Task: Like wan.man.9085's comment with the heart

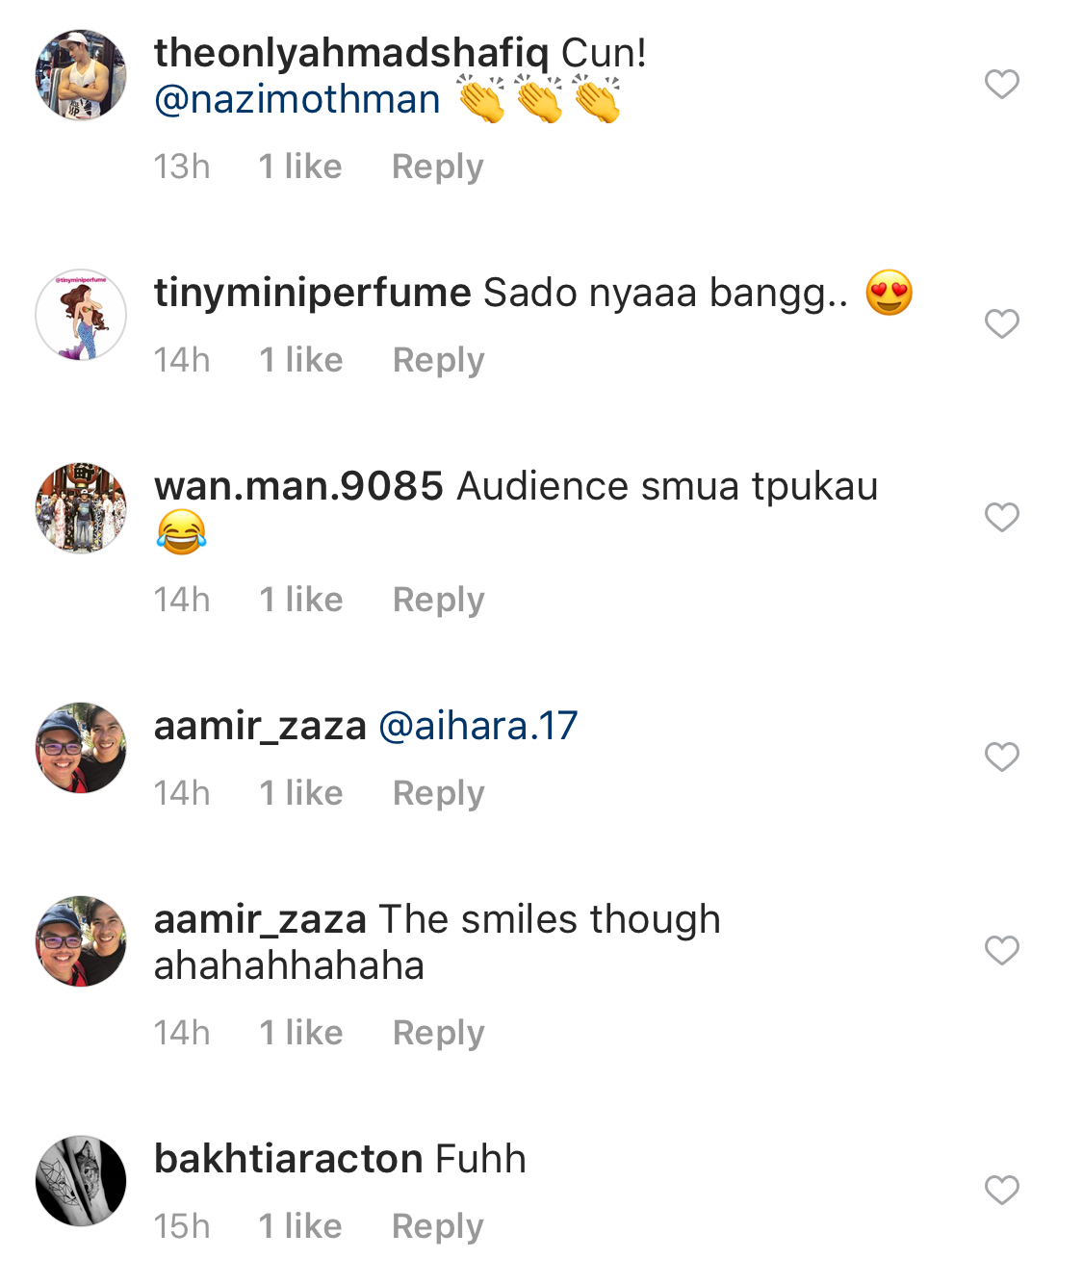Action: coord(1001,518)
